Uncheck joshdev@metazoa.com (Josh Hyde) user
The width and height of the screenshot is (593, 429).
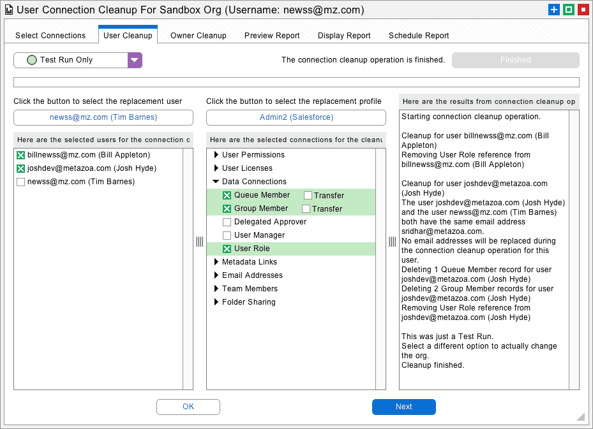click(x=21, y=168)
